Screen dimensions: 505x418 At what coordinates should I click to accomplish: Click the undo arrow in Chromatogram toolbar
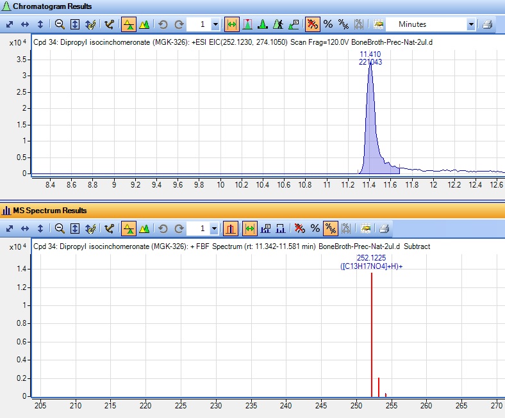pyautogui.click(x=163, y=24)
